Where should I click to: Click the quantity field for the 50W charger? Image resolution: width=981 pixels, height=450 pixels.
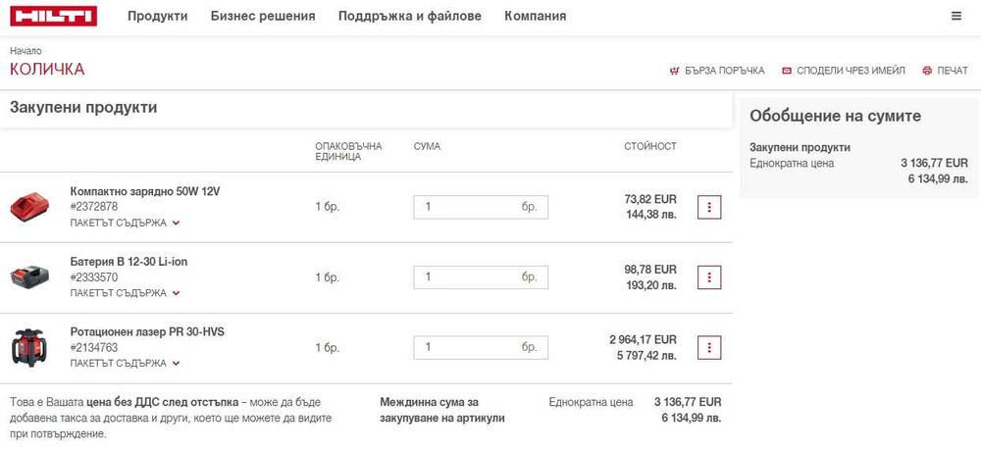pos(466,207)
